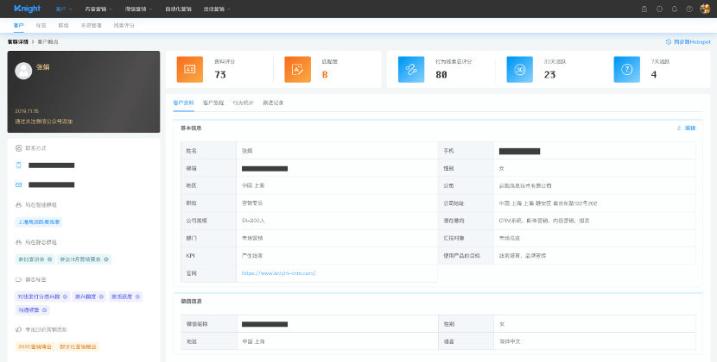The width and height of the screenshot is (717, 362).
Task: Remove the 高活跃度 tag
Action: pos(137,296)
